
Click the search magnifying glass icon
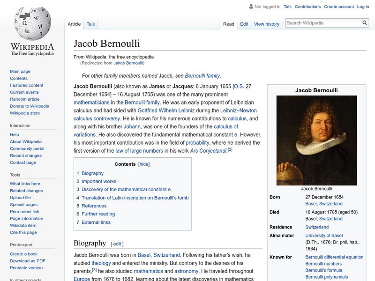pos(365,22)
